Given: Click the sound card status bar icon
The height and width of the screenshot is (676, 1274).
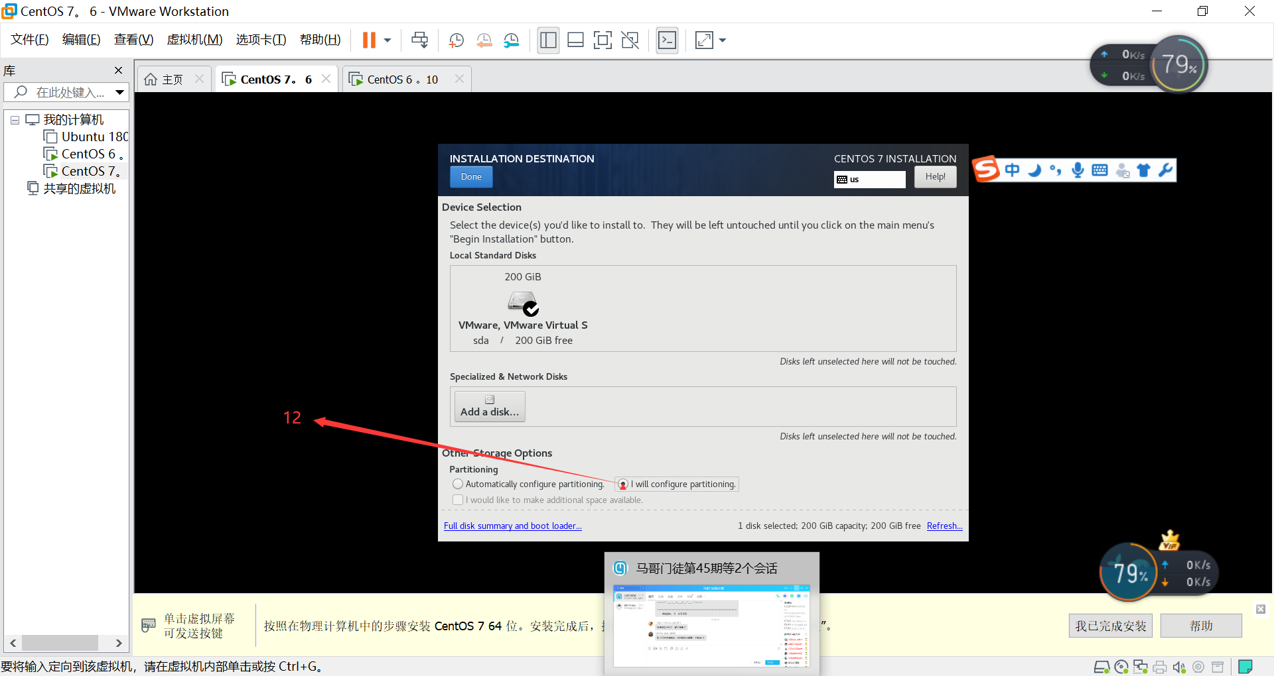Looking at the screenshot, I should [1179, 667].
